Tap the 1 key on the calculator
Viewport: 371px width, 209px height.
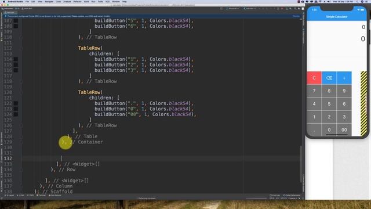314,117
